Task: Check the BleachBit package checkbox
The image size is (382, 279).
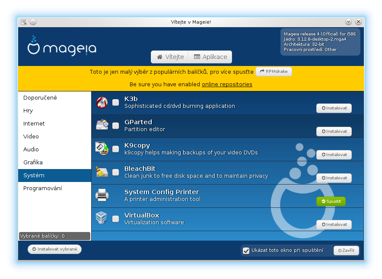Action: pyautogui.click(x=116, y=172)
